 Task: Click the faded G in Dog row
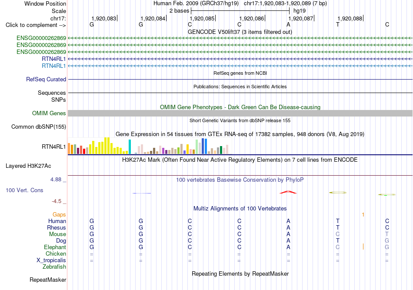387,241
